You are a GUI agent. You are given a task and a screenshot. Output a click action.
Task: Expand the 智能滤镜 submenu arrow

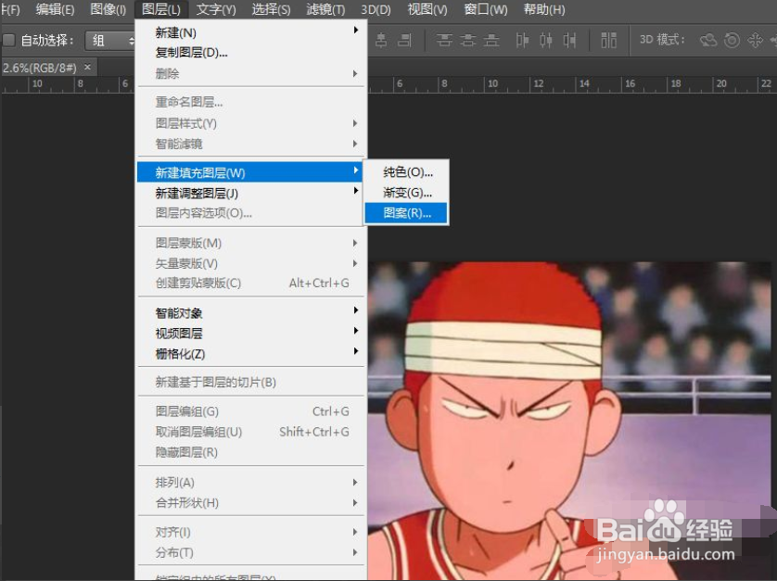click(355, 144)
